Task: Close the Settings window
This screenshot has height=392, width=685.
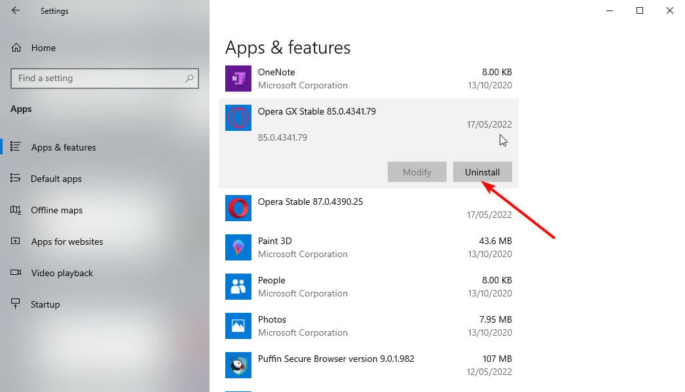Action: click(670, 10)
